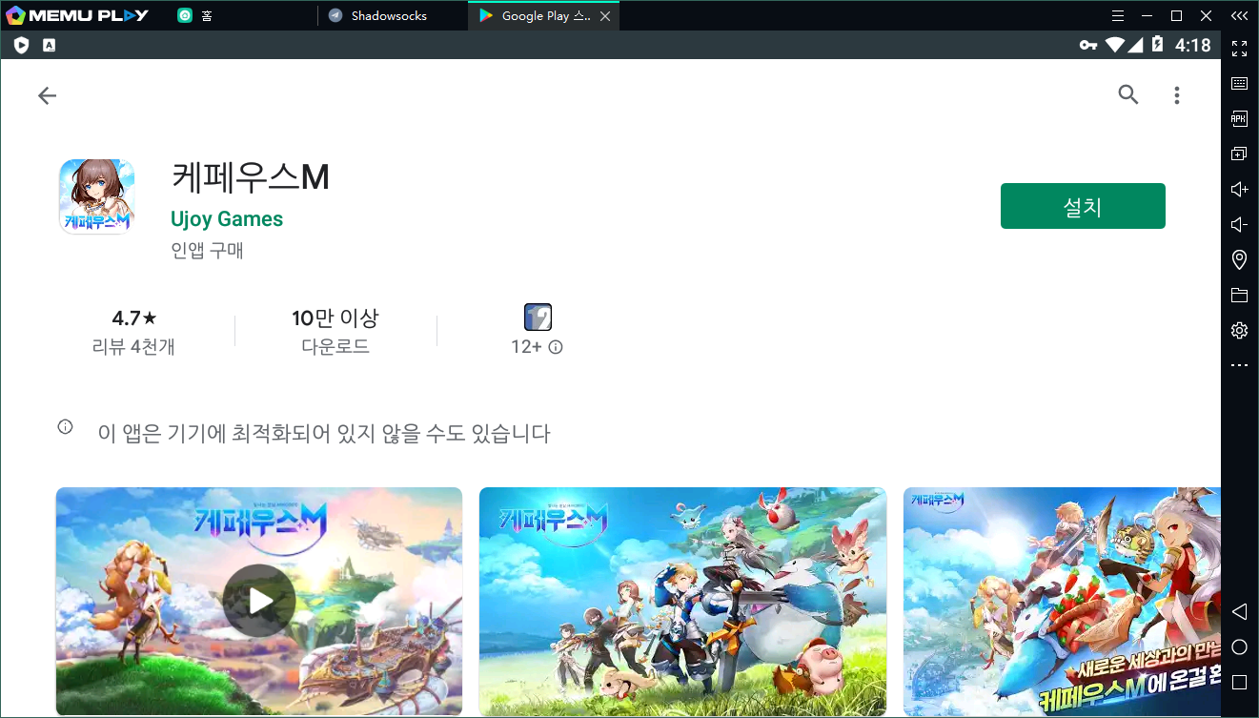Open the keyboard mapping icon in sidebar
Viewport: 1259px width, 718px height.
point(1239,84)
